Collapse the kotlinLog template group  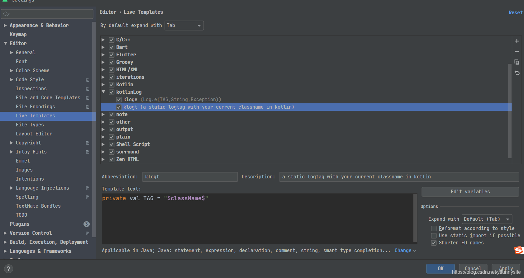click(x=103, y=92)
